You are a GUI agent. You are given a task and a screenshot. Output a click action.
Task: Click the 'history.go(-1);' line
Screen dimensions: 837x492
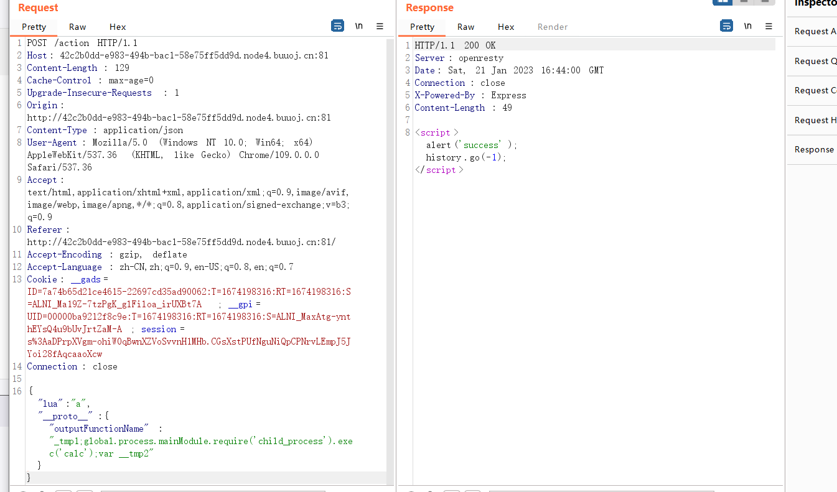(x=466, y=157)
